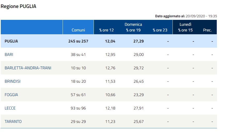Click the 245 su 257 comuni cell
Image resolution: width=239 pixels, height=135 pixels.
coord(78,41)
